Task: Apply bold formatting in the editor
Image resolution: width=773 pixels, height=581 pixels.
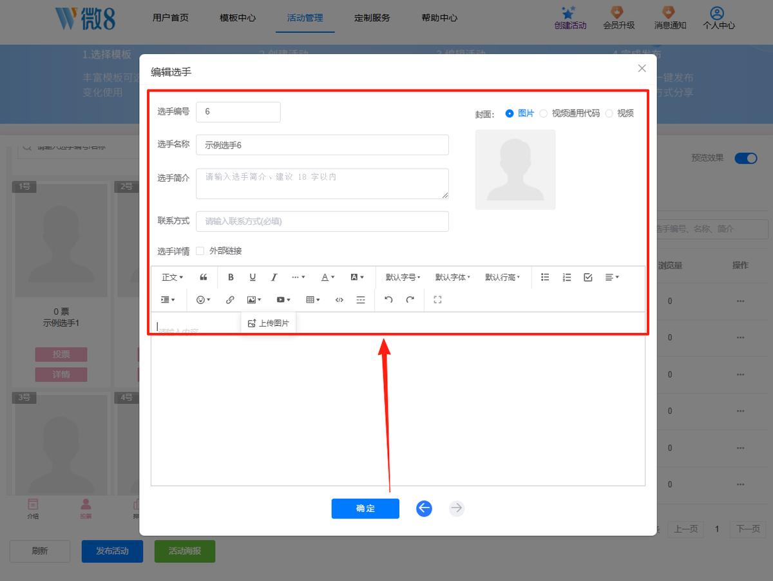Action: click(231, 278)
